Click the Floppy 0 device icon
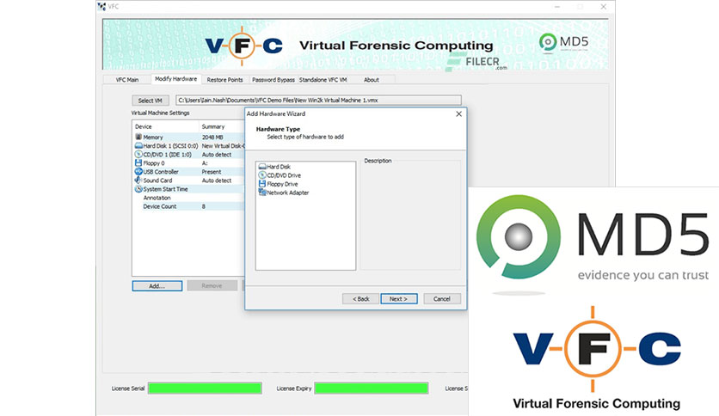 tap(138, 162)
